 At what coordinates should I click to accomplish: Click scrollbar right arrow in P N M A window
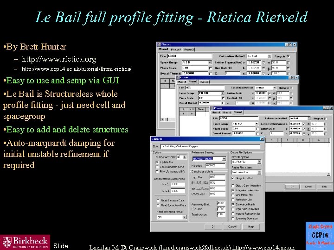tap(328, 174)
